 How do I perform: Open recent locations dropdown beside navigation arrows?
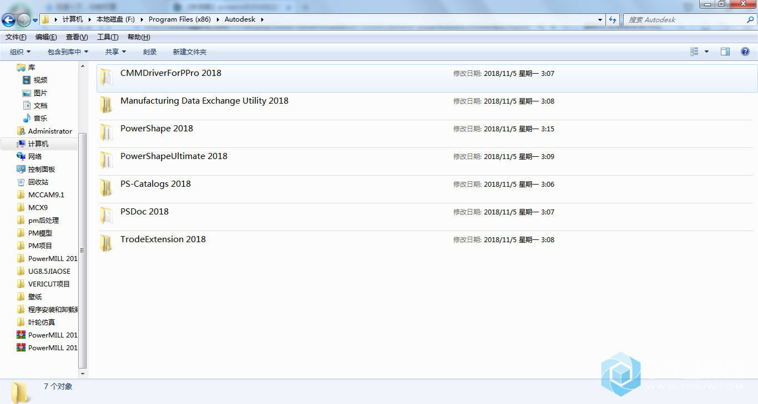pos(36,21)
